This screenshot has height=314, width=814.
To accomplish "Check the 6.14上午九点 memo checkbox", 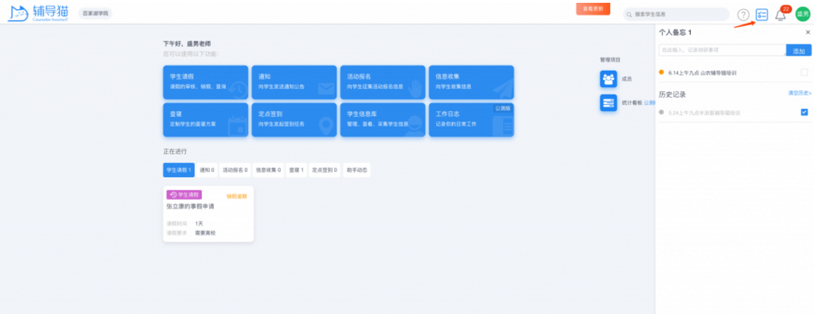I will pos(804,72).
